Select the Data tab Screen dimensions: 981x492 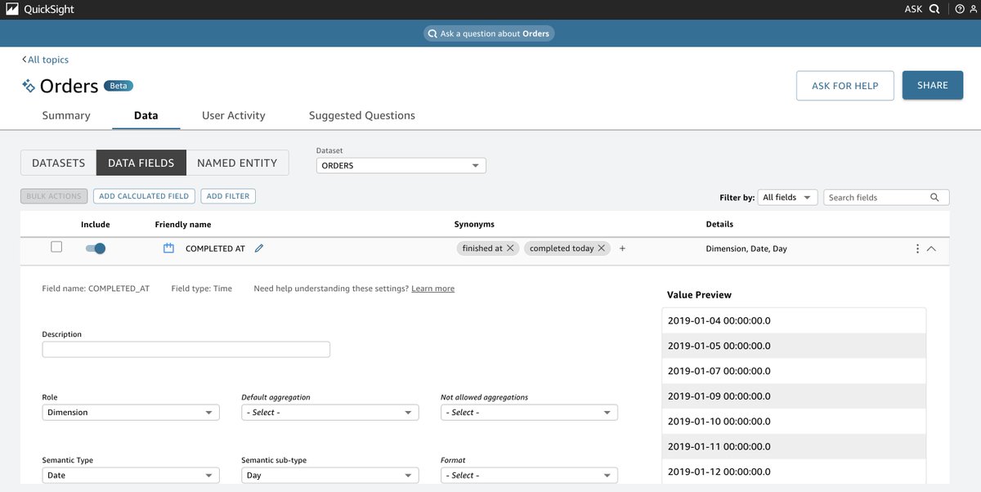coord(146,115)
